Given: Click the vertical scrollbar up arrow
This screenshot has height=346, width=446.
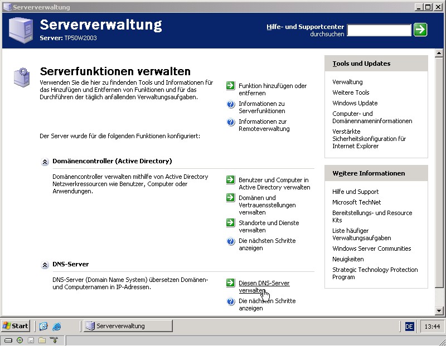Looking at the screenshot, I should coord(439,53).
